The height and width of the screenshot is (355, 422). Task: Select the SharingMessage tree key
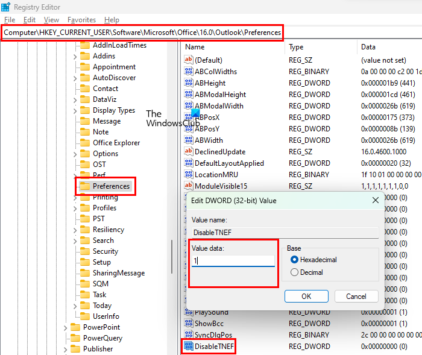[x=119, y=273]
